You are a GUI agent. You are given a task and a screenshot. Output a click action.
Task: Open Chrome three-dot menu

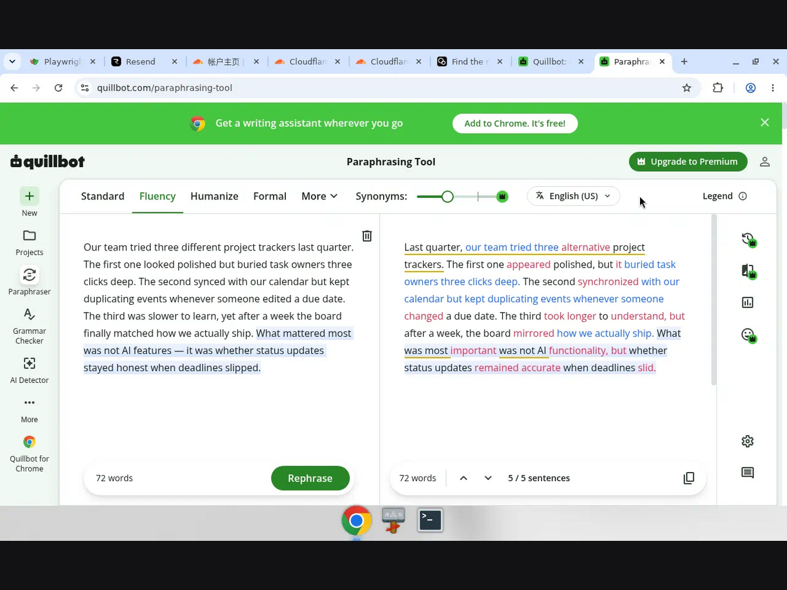pyautogui.click(x=773, y=88)
